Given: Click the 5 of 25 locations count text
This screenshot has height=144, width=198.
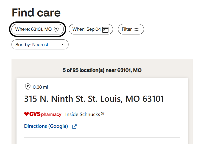Looking at the screenshot, I should coord(102,70).
